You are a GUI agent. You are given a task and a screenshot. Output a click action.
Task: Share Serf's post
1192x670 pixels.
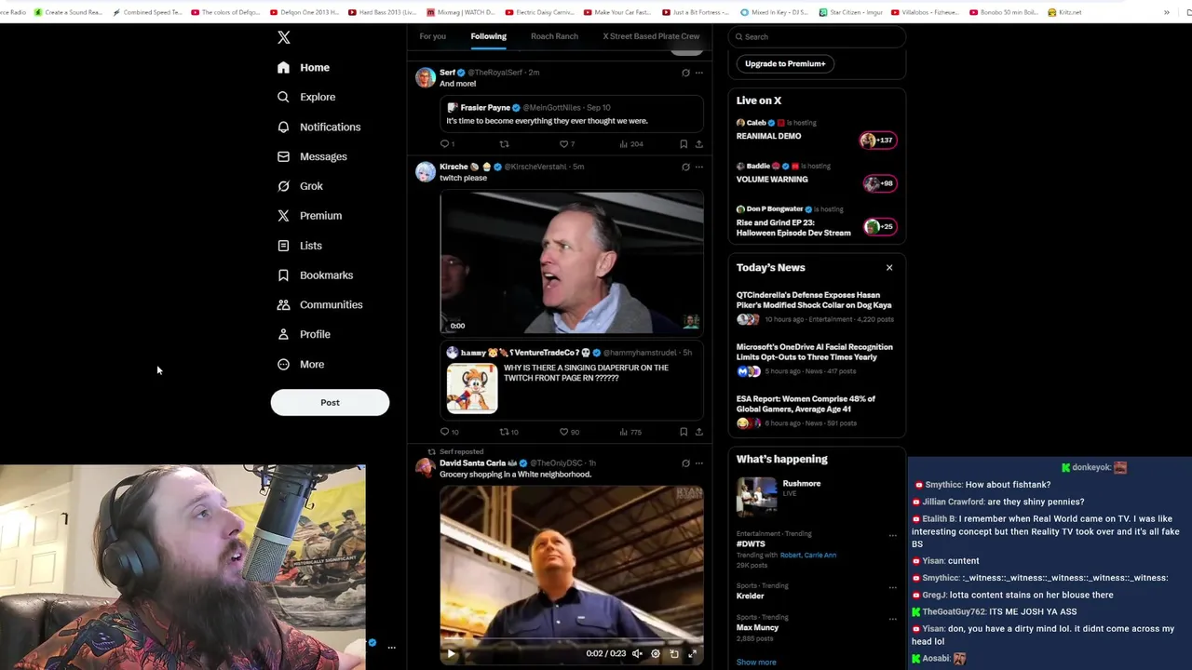pyautogui.click(x=699, y=144)
